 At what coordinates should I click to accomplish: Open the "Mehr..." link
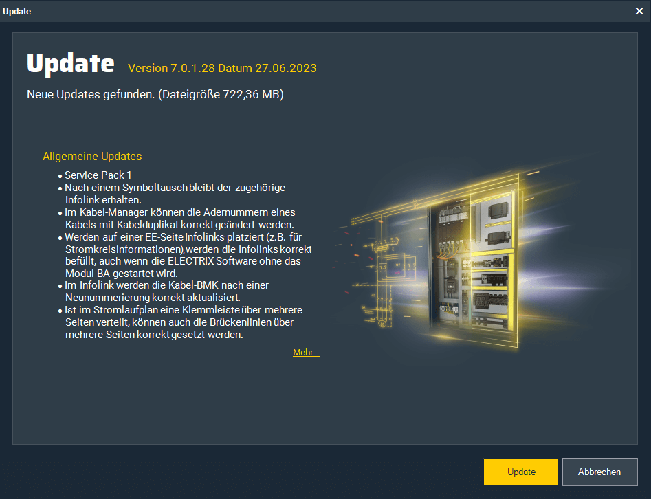pos(306,353)
